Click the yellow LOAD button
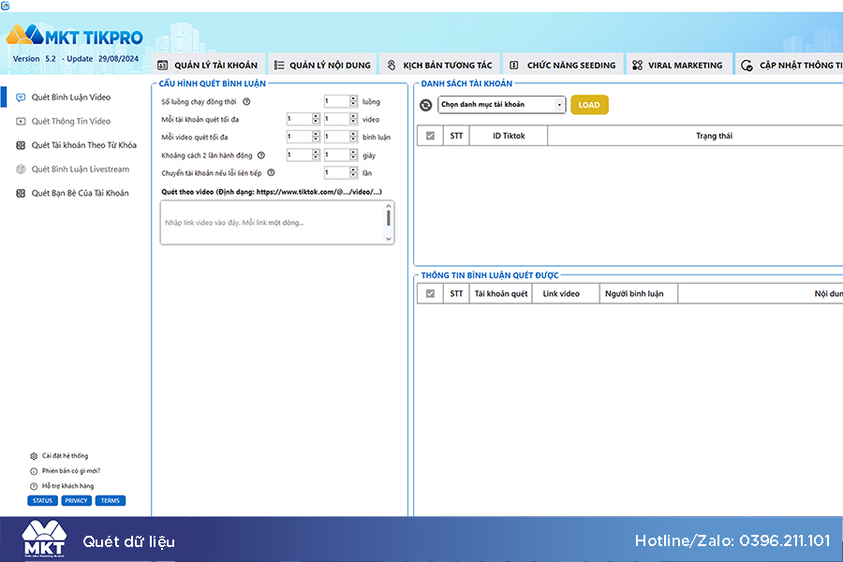 click(x=589, y=105)
